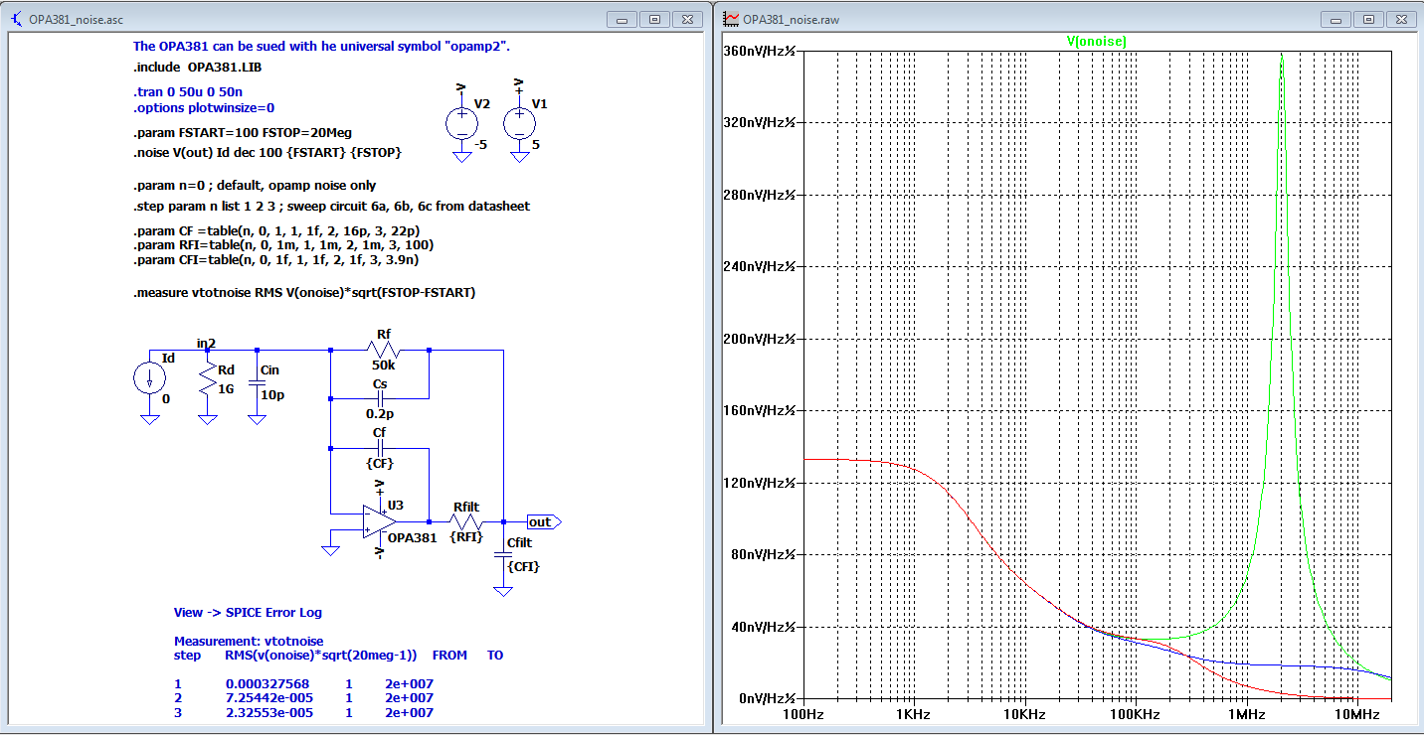Select the Cf capacitor symbol

click(x=380, y=447)
